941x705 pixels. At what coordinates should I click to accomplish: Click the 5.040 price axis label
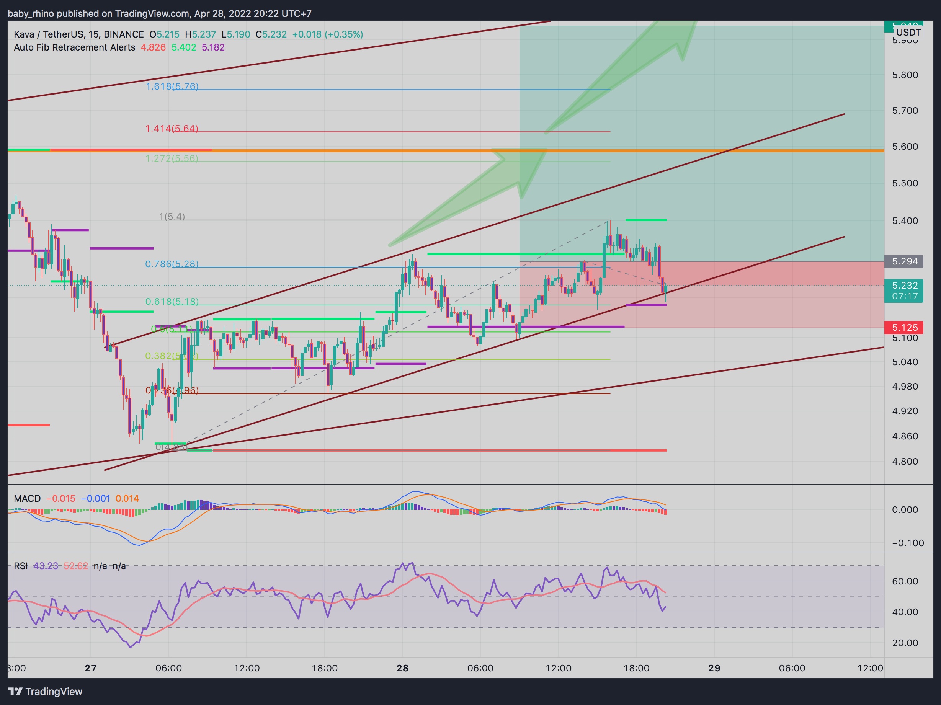click(x=905, y=362)
